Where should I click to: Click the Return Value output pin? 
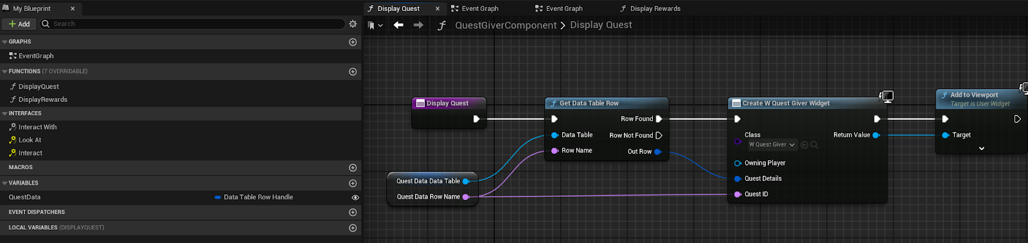coord(876,135)
